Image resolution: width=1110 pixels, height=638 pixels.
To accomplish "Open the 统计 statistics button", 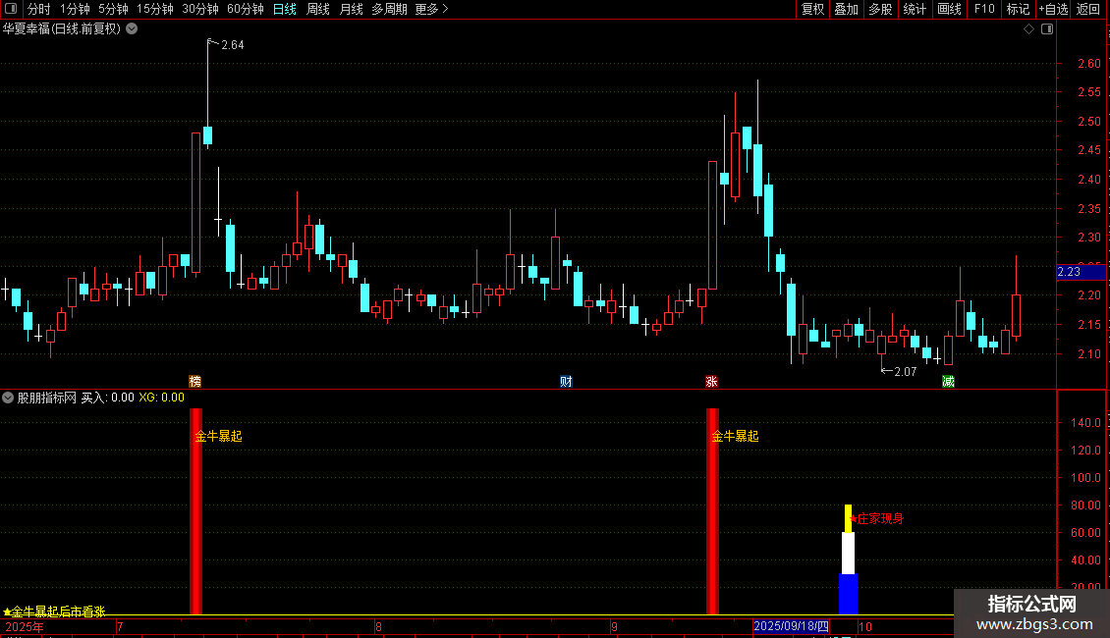I will 915,9.
